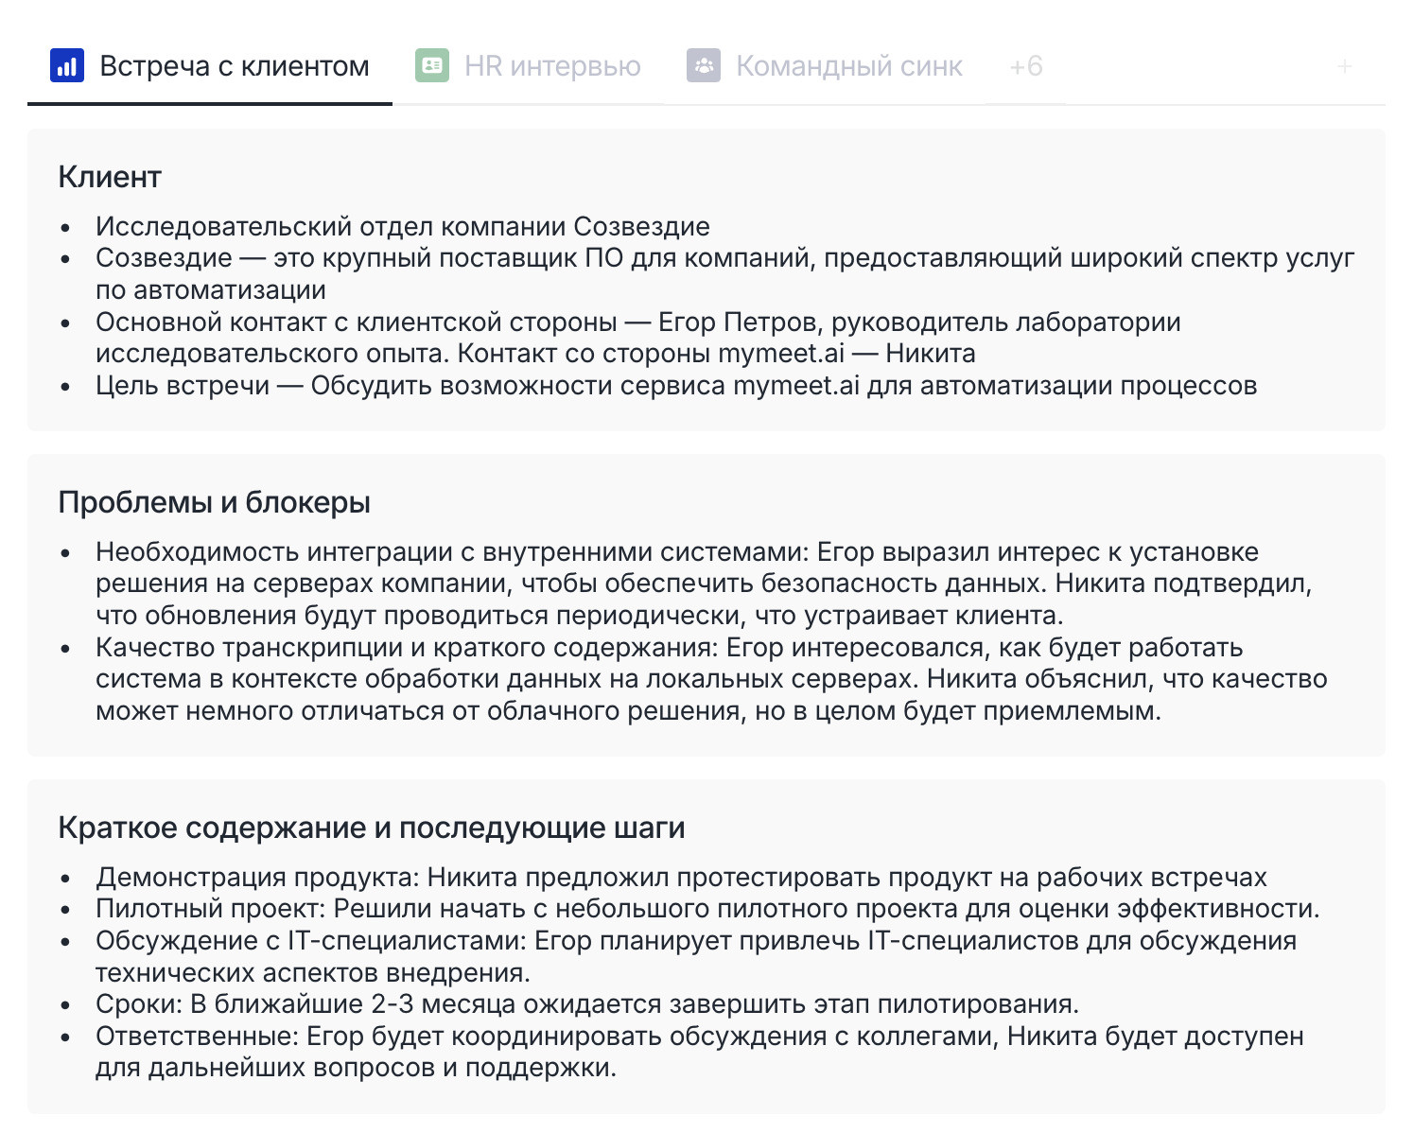The width and height of the screenshot is (1413, 1133).
Task: Click the "Пилотный проект" bullet line
Action: pos(706,909)
